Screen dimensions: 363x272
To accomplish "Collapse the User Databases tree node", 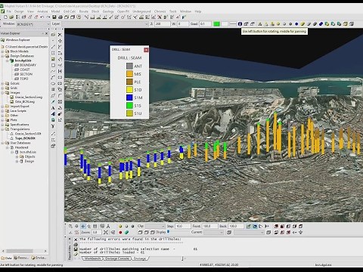I will tap(2, 143).
